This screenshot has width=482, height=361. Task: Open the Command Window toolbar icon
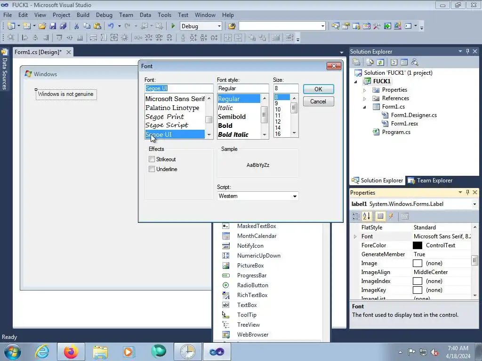[408, 26]
